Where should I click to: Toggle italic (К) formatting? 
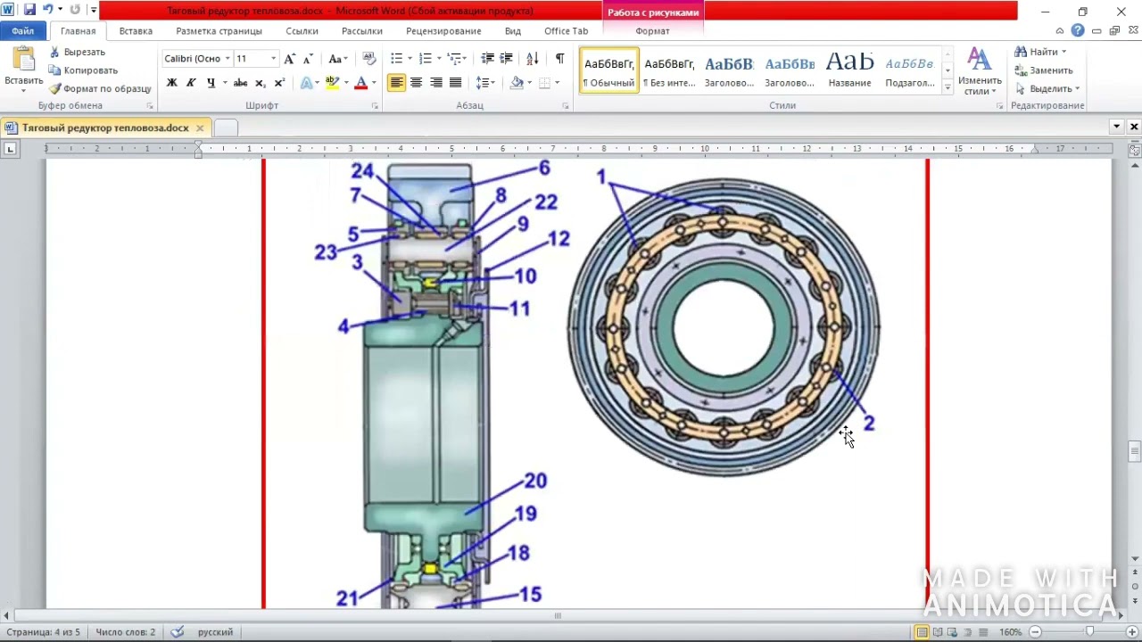(191, 83)
